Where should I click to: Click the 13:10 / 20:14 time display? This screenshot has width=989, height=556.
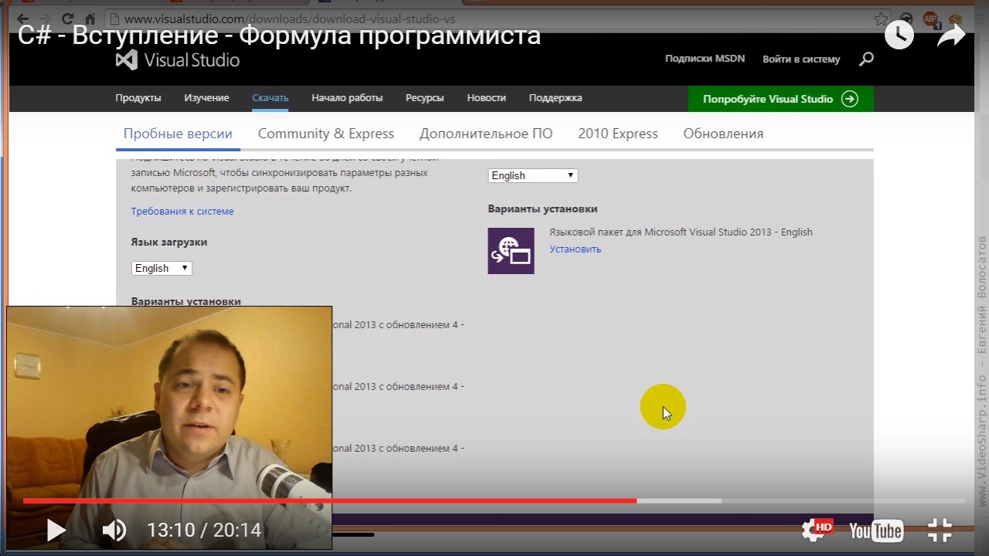204,531
